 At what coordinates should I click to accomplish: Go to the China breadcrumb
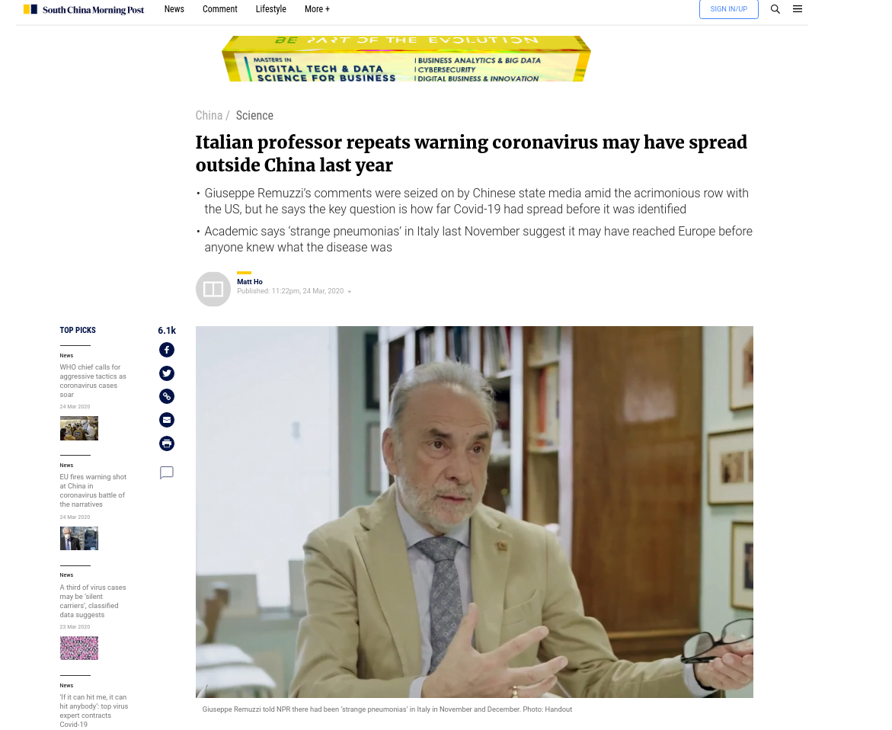point(209,116)
